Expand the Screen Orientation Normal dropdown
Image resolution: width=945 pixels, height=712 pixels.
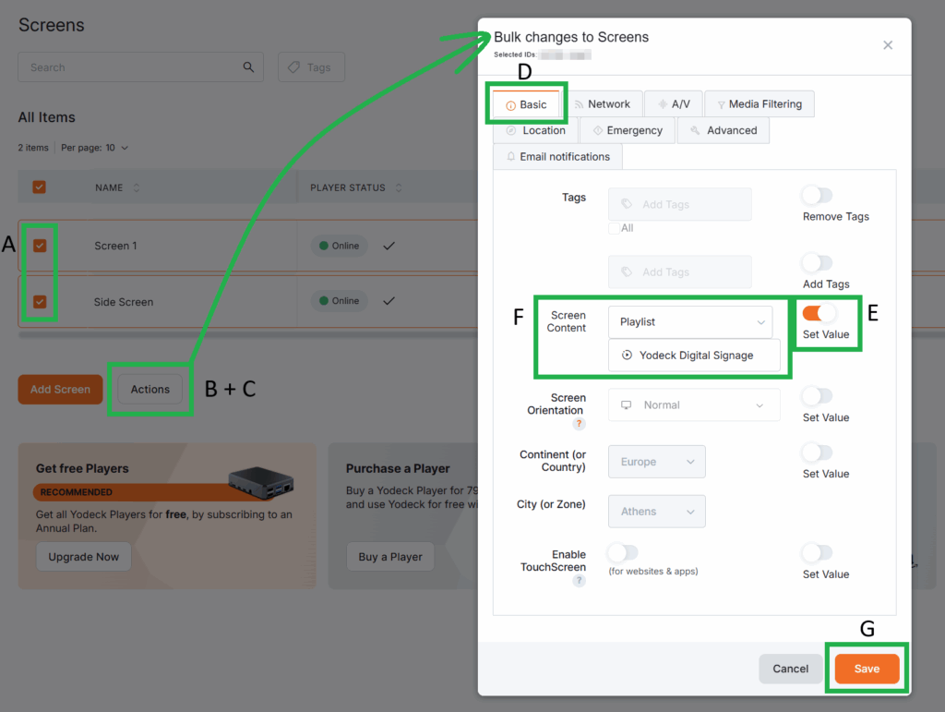694,405
